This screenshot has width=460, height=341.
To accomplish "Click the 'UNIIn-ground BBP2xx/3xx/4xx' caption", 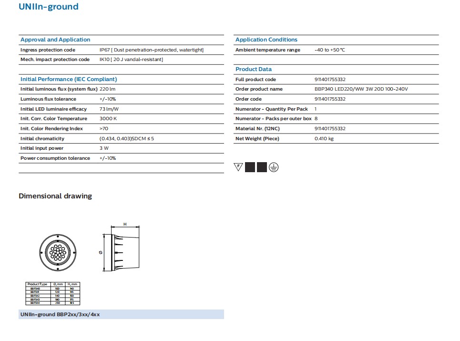I will pyautogui.click(x=60, y=314).
